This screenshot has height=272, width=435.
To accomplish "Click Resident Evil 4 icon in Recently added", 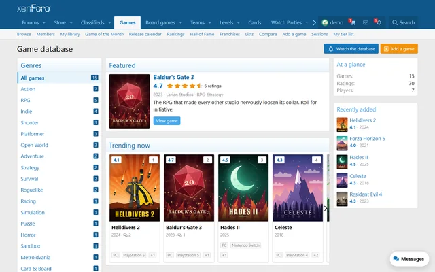I will click(x=342, y=199).
